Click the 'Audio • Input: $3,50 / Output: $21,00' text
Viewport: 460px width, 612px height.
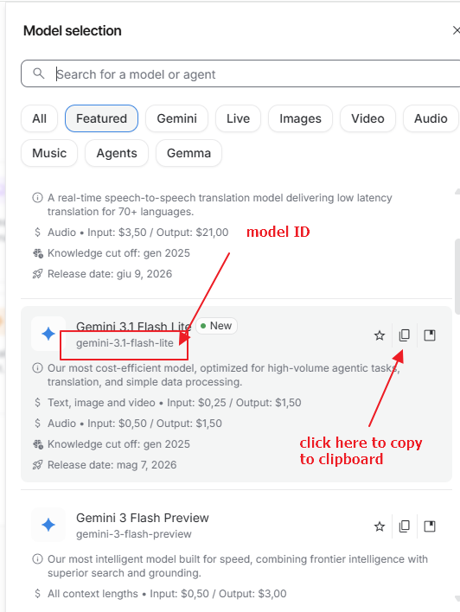pos(137,233)
